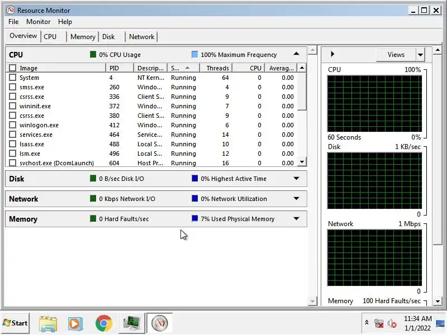Click the blue Used Physical Memory indicator
Viewport: 447px width, 335px height.
click(x=194, y=219)
